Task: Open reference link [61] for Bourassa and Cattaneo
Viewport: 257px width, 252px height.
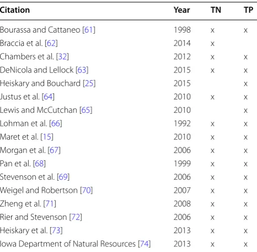Action: point(89,30)
